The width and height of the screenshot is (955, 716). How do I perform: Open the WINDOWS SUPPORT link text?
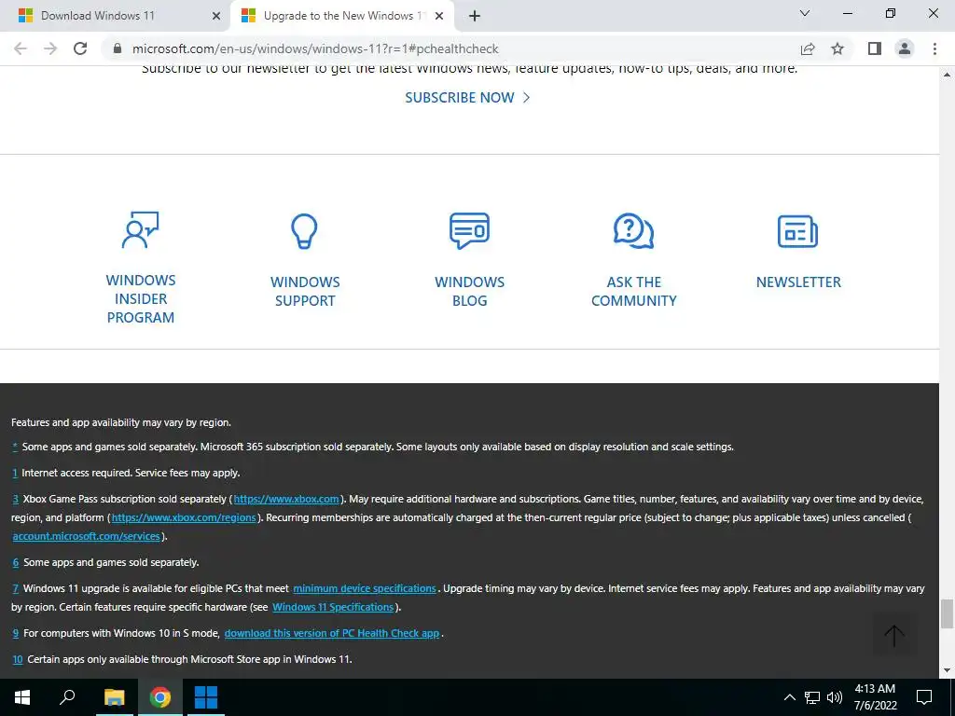[x=305, y=291]
